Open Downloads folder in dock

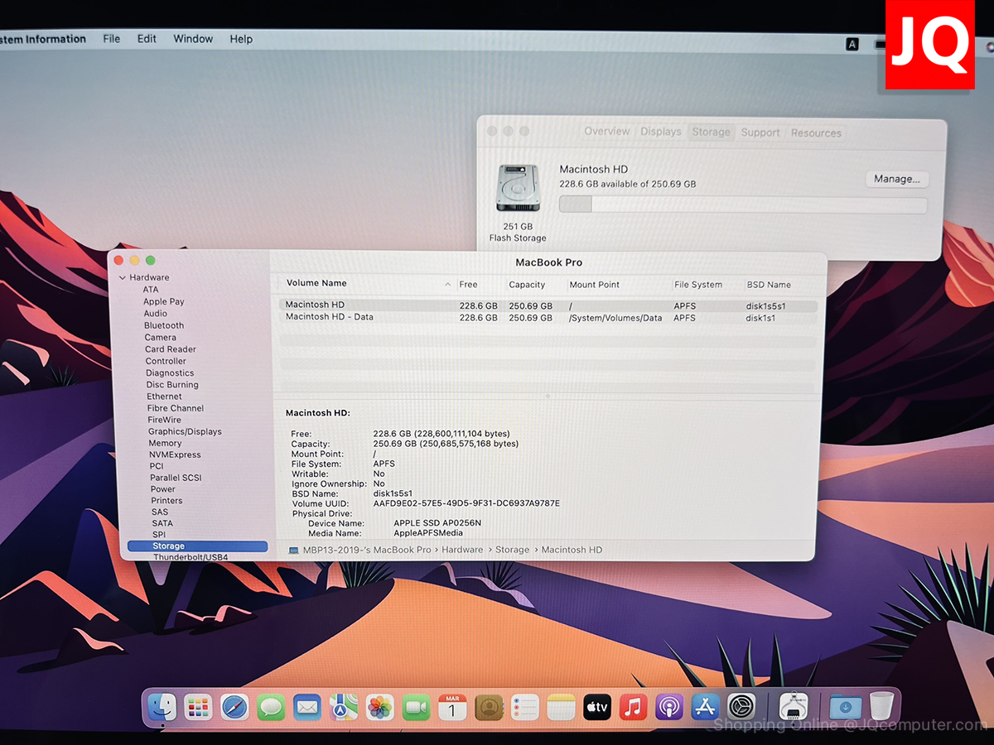click(x=845, y=707)
